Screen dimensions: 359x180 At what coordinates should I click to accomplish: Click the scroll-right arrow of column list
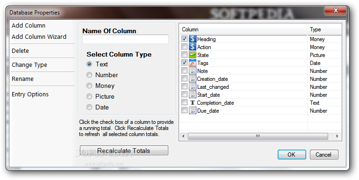[x=337, y=136]
